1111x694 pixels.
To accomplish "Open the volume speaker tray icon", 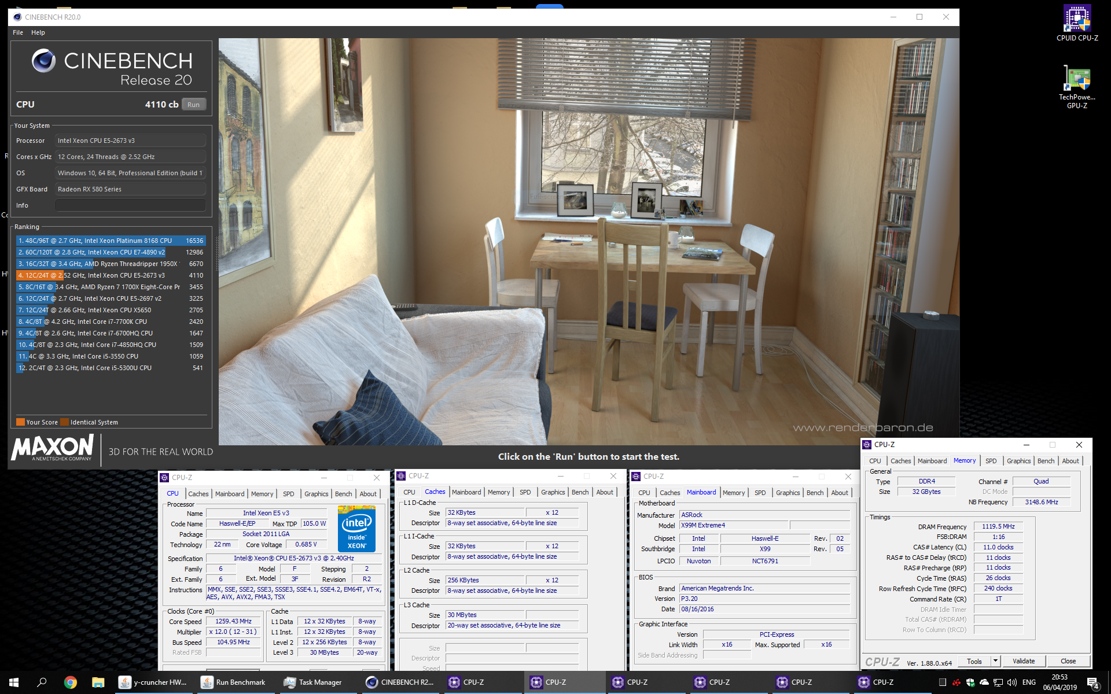I will (1012, 682).
